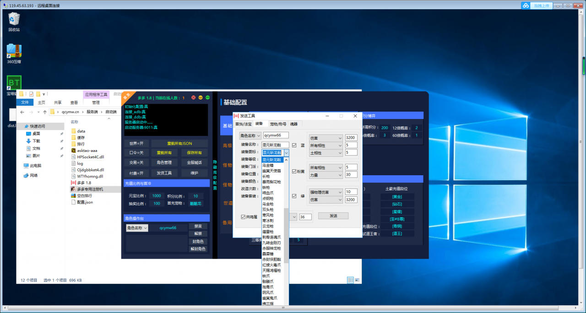Expand the 装备图标 combo box arrow
The width and height of the screenshot is (586, 313).
click(286, 152)
